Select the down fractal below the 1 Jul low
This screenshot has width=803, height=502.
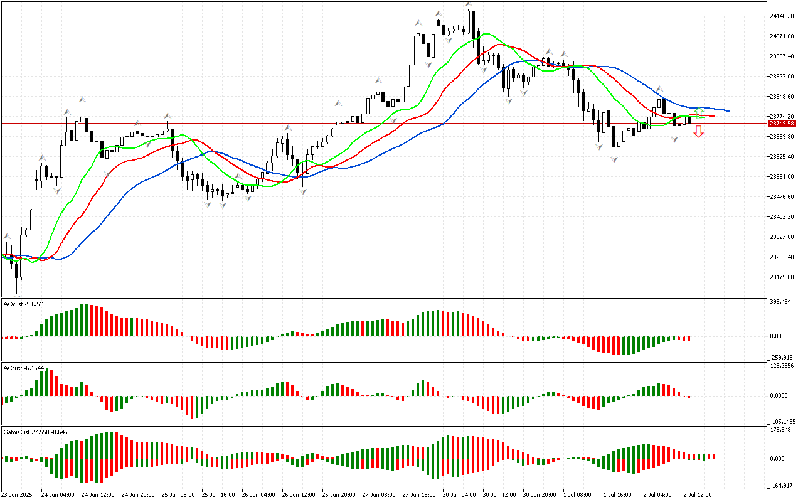click(615, 160)
